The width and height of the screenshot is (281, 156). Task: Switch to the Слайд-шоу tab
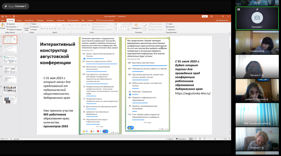click(61, 20)
